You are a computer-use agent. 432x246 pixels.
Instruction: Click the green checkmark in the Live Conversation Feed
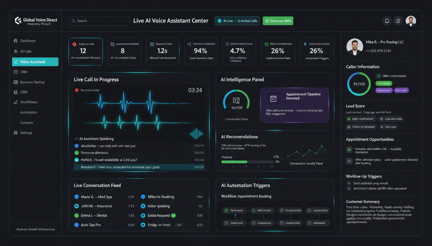coord(174,216)
